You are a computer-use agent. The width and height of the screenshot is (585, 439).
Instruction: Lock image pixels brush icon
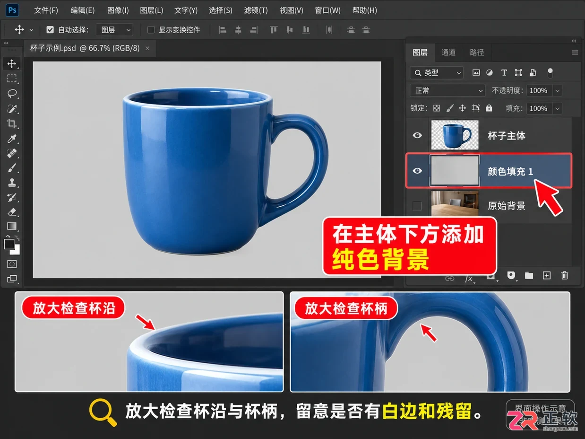(x=450, y=108)
